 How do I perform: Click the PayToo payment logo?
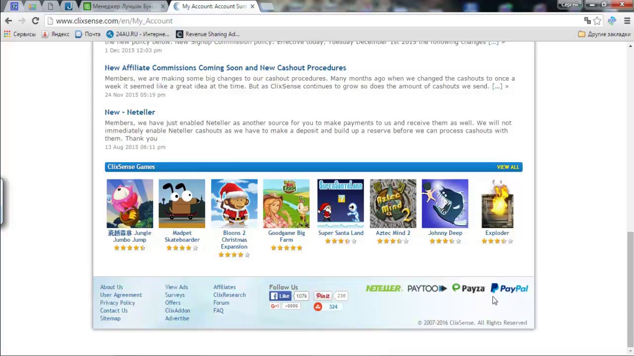(x=427, y=288)
